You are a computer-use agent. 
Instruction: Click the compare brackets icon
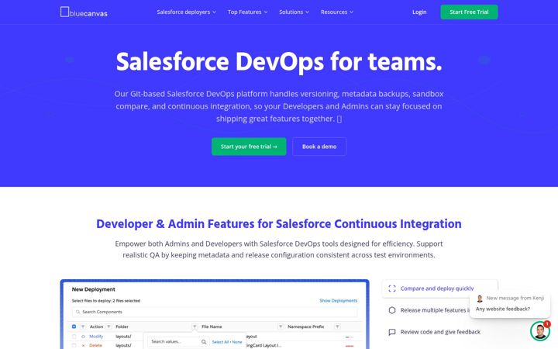click(392, 289)
